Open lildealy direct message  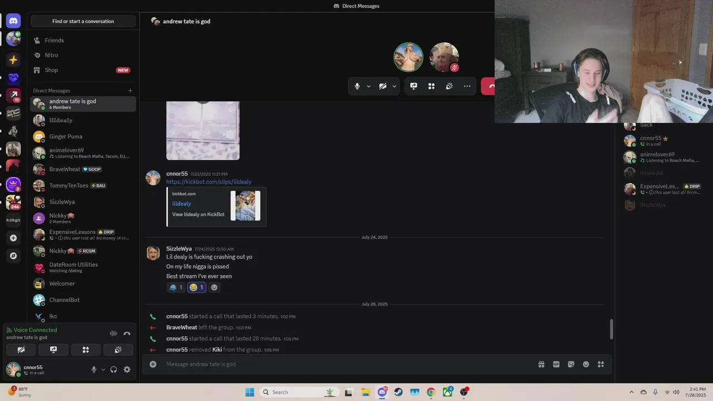click(83, 120)
